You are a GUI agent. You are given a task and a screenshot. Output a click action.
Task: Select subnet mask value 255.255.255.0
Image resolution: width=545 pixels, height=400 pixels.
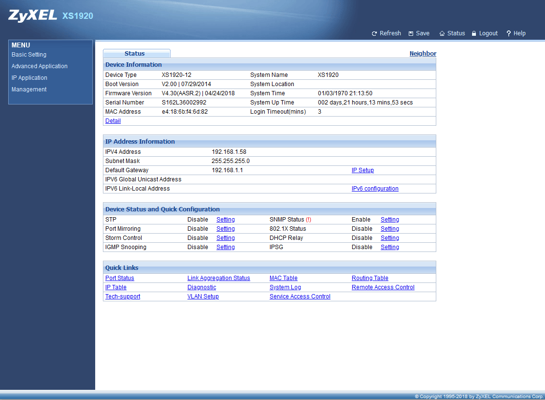pyautogui.click(x=230, y=161)
